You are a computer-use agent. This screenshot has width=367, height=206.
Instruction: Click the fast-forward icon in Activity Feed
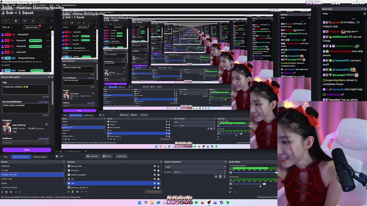click(x=25, y=21)
